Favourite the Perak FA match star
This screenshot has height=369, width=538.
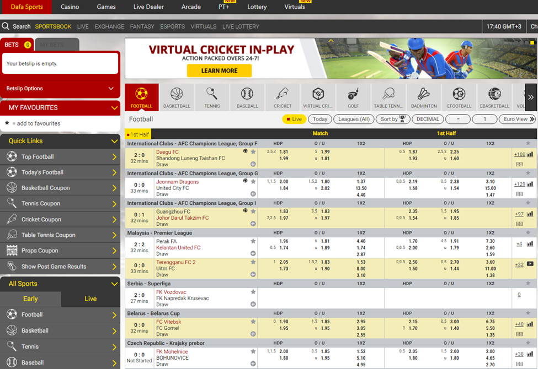253,241
